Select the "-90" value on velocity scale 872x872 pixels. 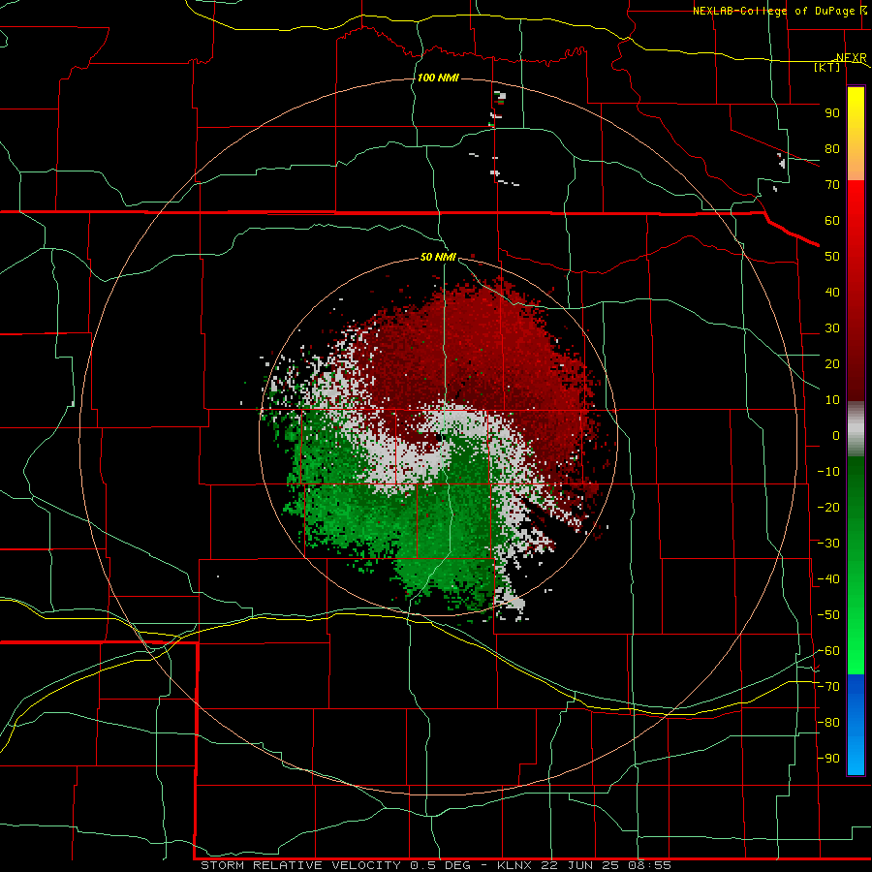pos(828,759)
